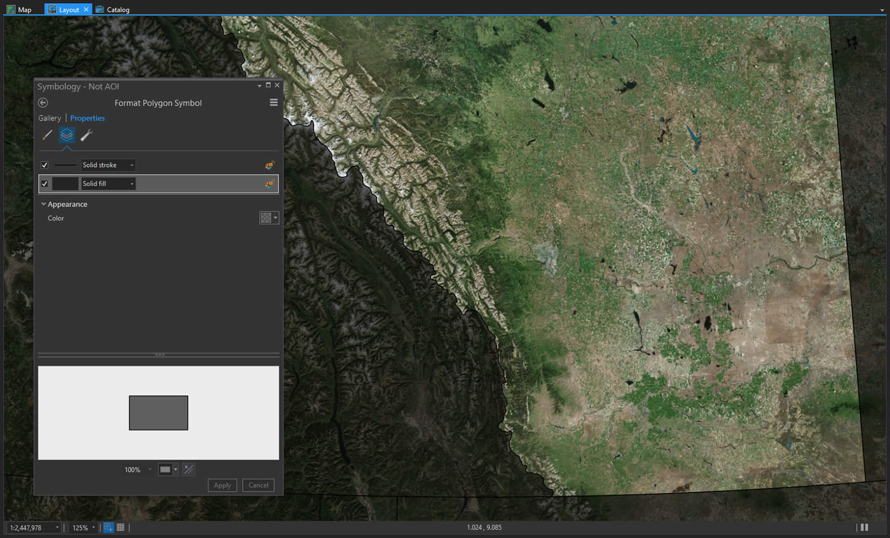Close the Layout tab
The height and width of the screenshot is (538, 890).
[x=86, y=10]
